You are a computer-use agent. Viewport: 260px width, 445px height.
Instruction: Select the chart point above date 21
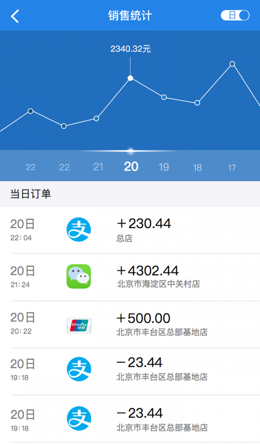[x=96, y=119]
